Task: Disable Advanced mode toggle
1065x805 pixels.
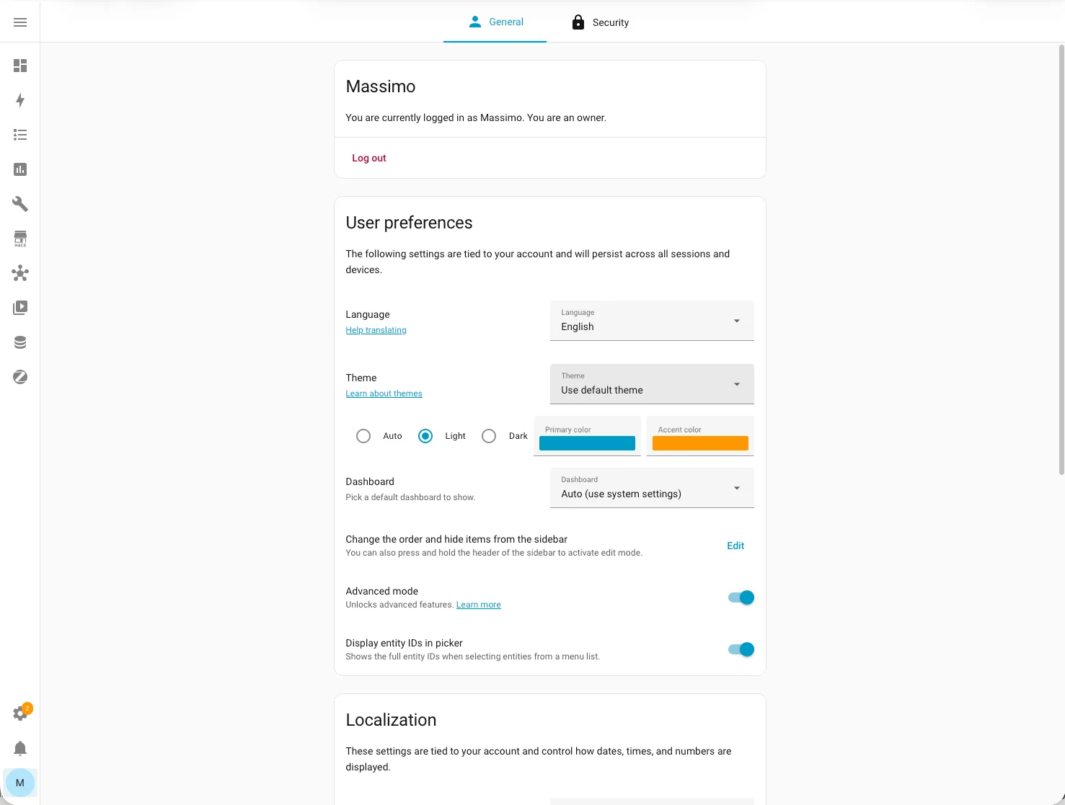Action: click(740, 597)
